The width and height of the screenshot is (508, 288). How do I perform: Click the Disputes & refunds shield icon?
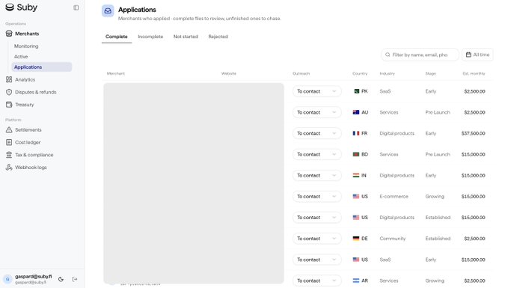pos(9,92)
